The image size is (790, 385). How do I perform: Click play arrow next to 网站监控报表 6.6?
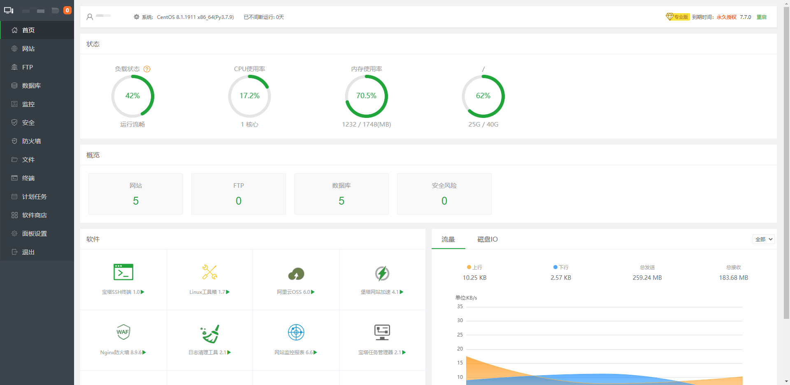coord(316,352)
